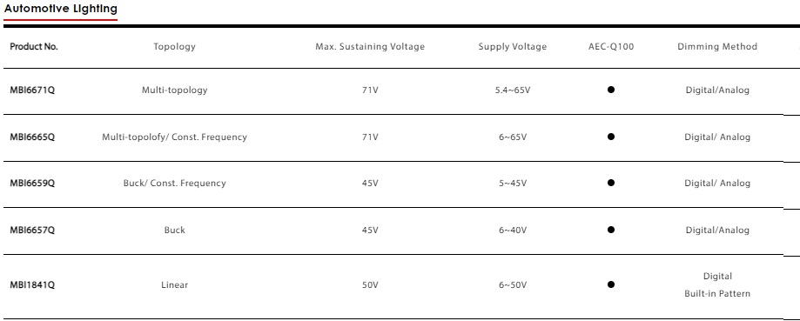Viewport: 800px width, 321px height.
Task: Select the 5.4~65V supply voltage cell
Action: 513,90
